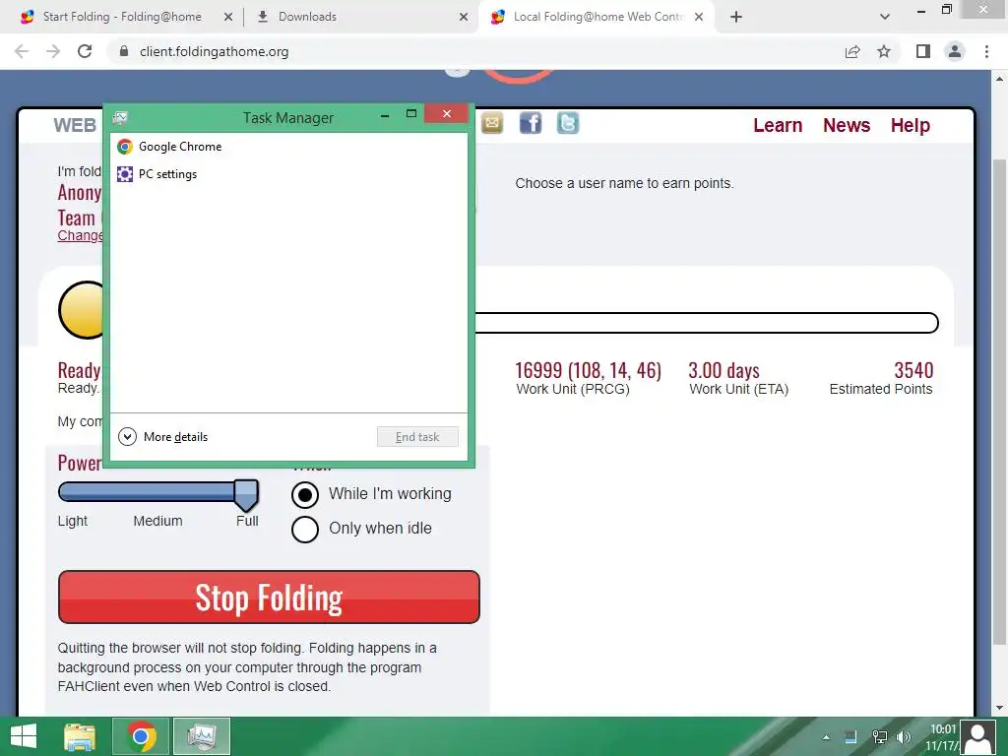Go forward to next page
Viewport: 1008px width, 756px height.
pyautogui.click(x=53, y=51)
